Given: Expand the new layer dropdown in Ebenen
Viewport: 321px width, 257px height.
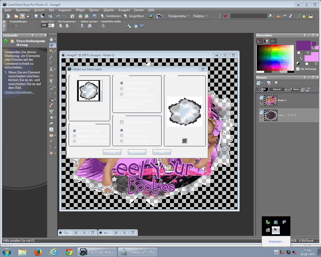Looking at the screenshot, I should click(x=262, y=83).
